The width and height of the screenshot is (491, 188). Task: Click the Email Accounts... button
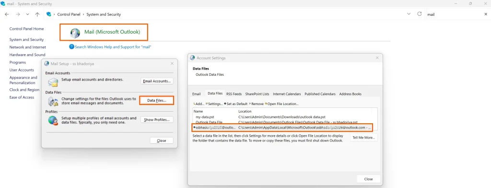pos(157,81)
